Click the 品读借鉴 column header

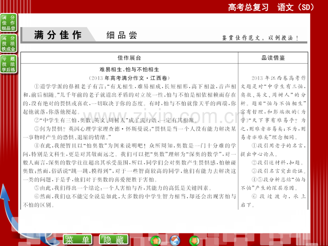pyautogui.click(x=273, y=58)
